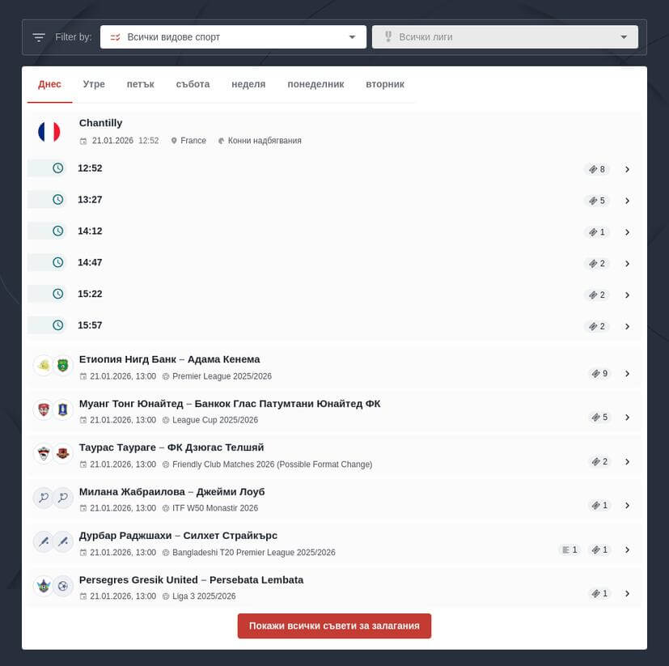Click the list badge on Bangladeshi T20 match
The width and height of the screenshot is (669, 666).
569,549
